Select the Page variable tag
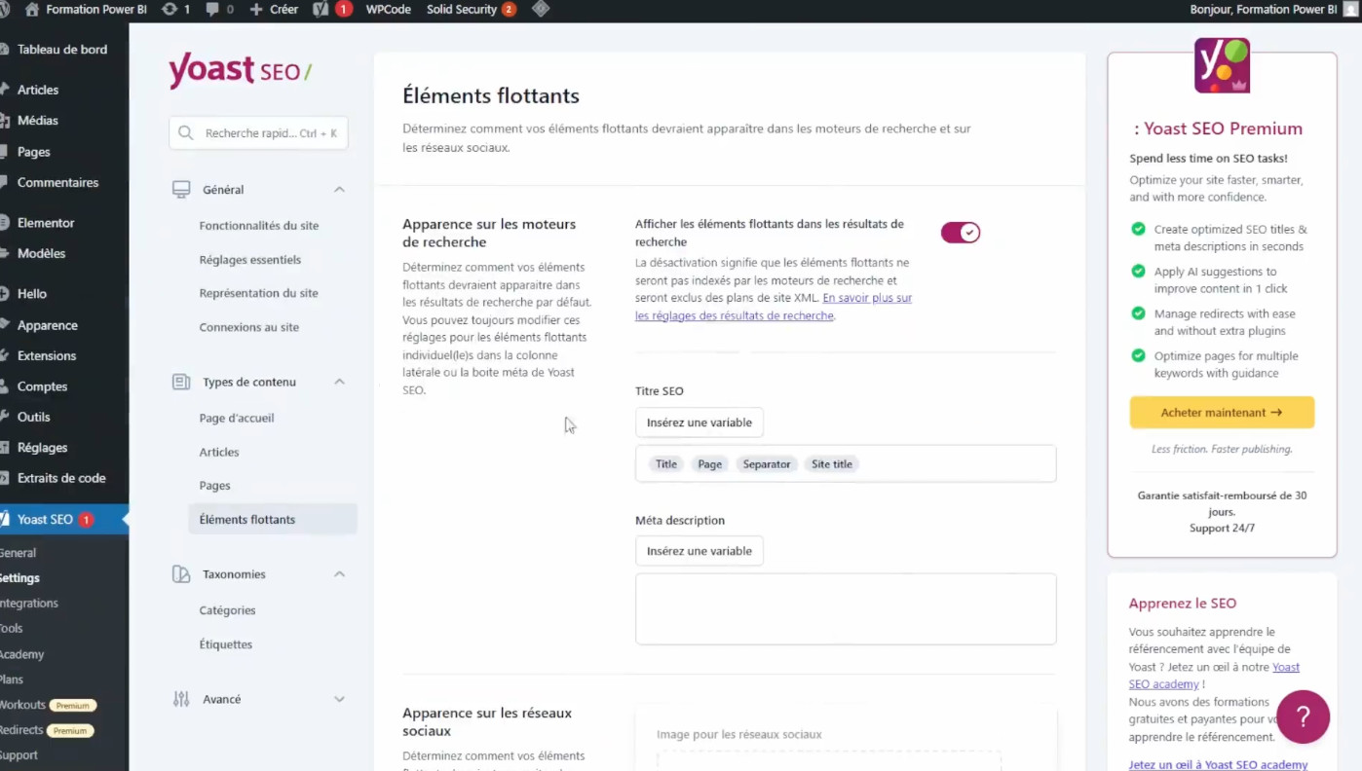 [710, 464]
